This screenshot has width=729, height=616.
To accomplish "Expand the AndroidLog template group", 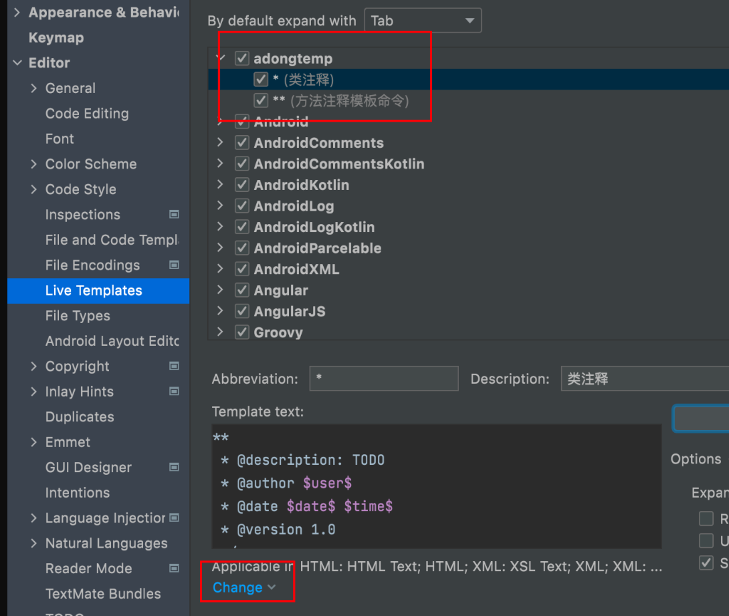I will point(220,206).
